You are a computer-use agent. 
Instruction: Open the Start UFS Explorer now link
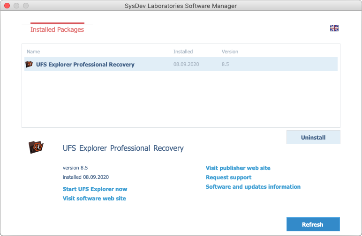(95, 189)
